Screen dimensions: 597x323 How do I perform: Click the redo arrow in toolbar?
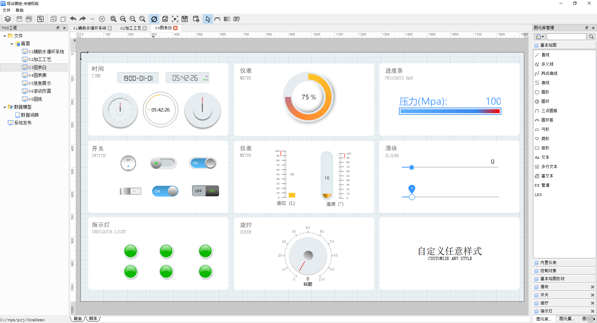83,19
